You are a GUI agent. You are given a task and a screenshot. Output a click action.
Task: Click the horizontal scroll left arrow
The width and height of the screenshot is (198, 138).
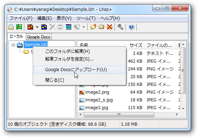(x=80, y=114)
